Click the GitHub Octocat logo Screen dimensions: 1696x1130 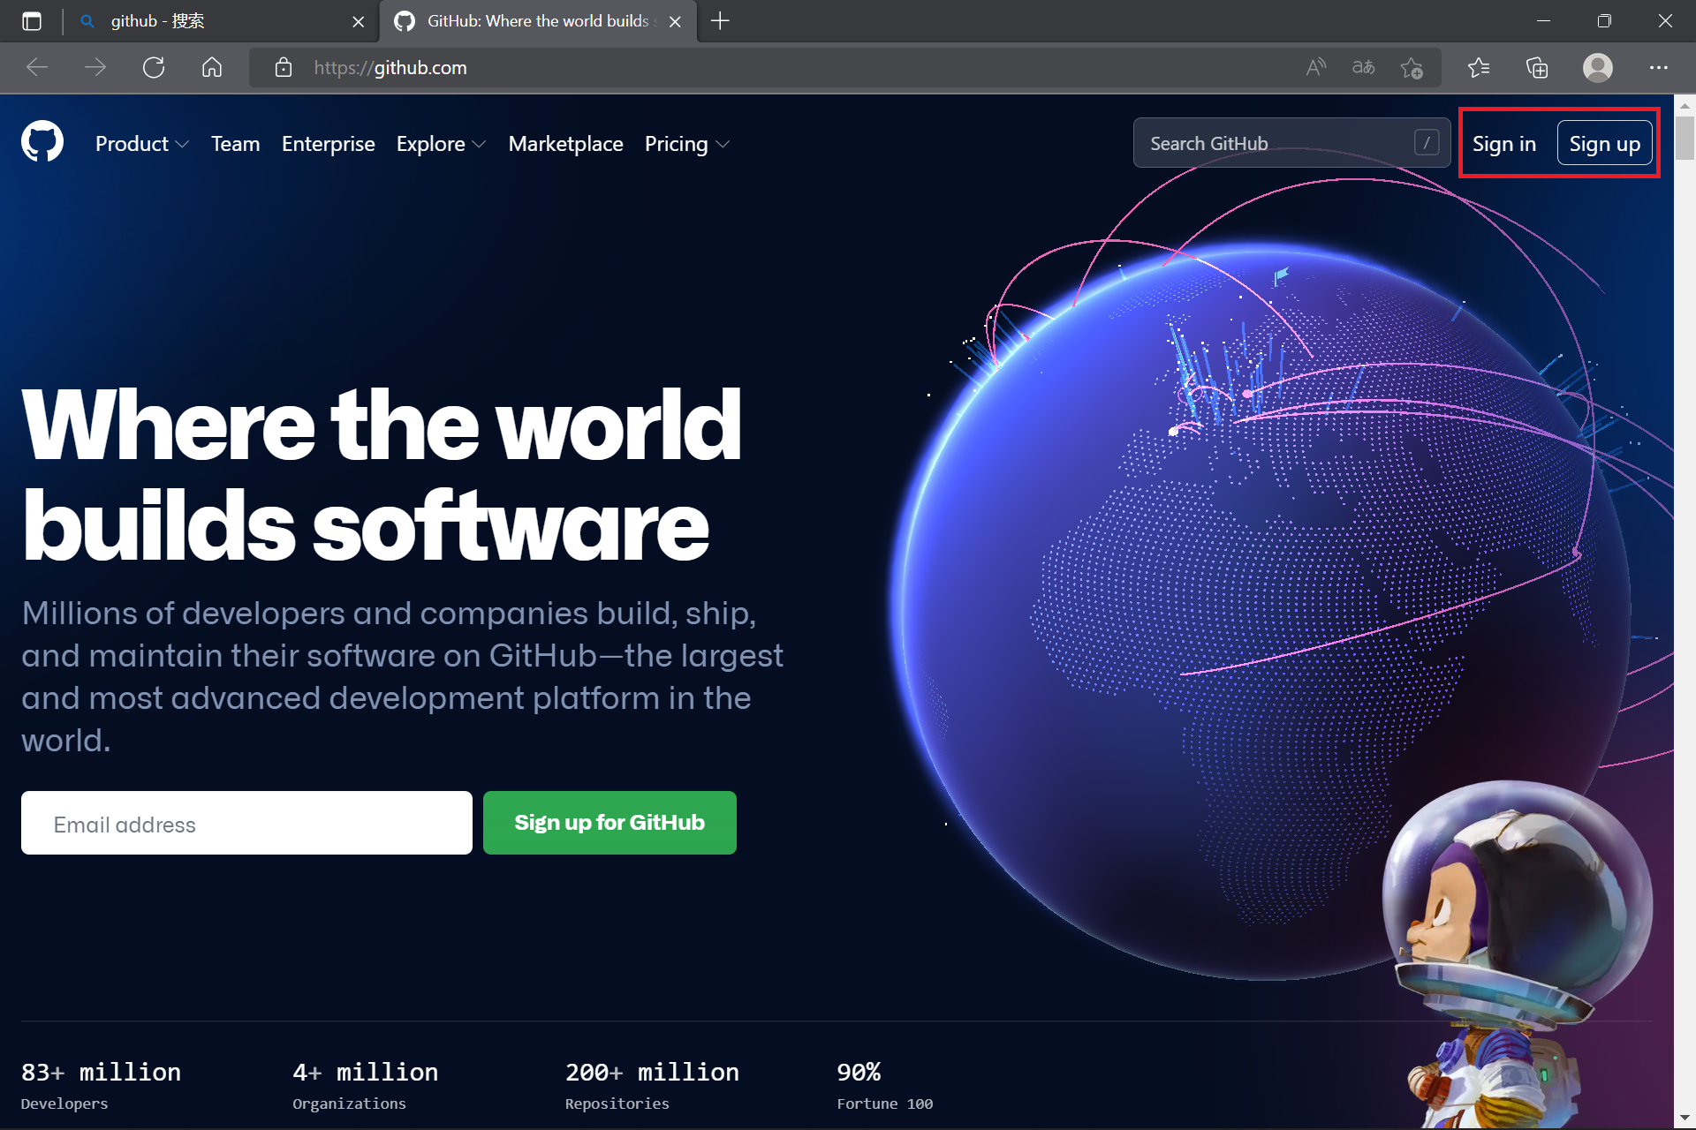[x=42, y=142]
